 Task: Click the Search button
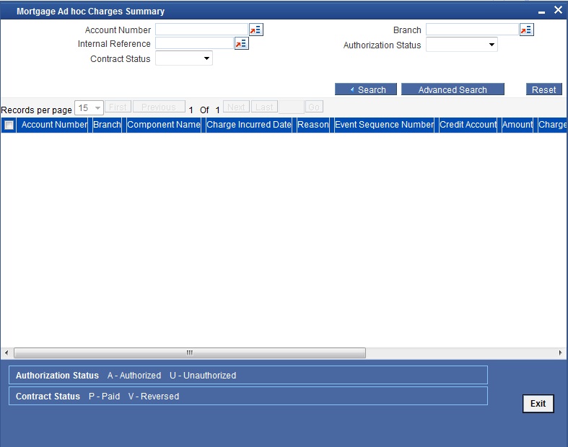pos(366,89)
